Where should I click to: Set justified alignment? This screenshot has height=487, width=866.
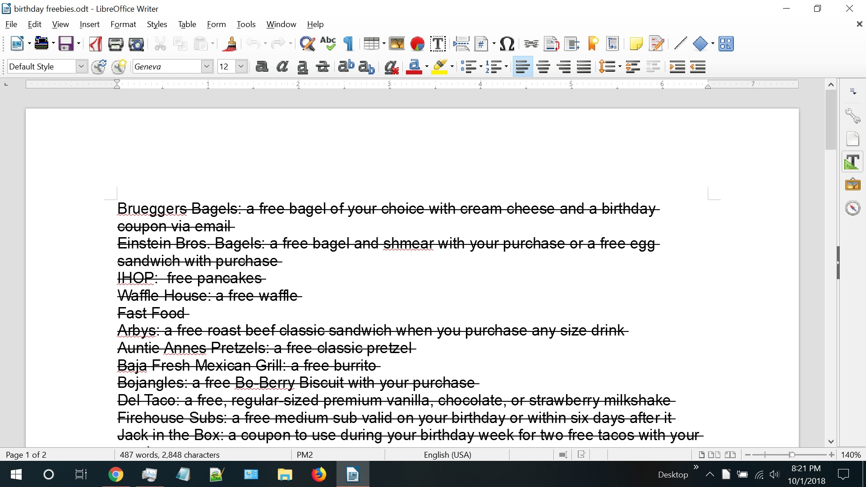pos(584,67)
